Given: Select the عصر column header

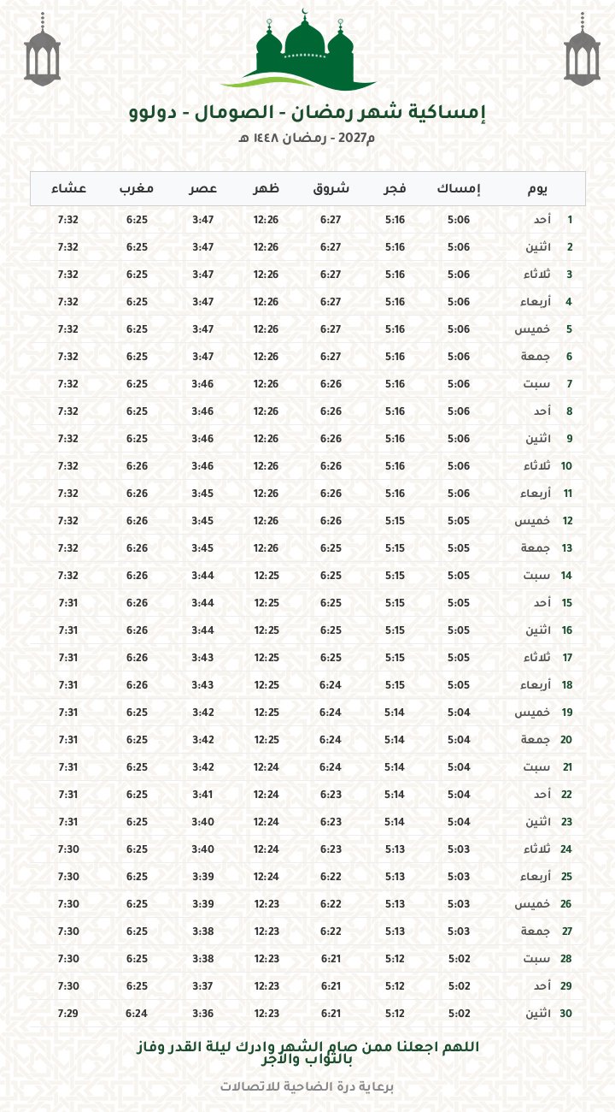Looking at the screenshot, I should tap(202, 188).
